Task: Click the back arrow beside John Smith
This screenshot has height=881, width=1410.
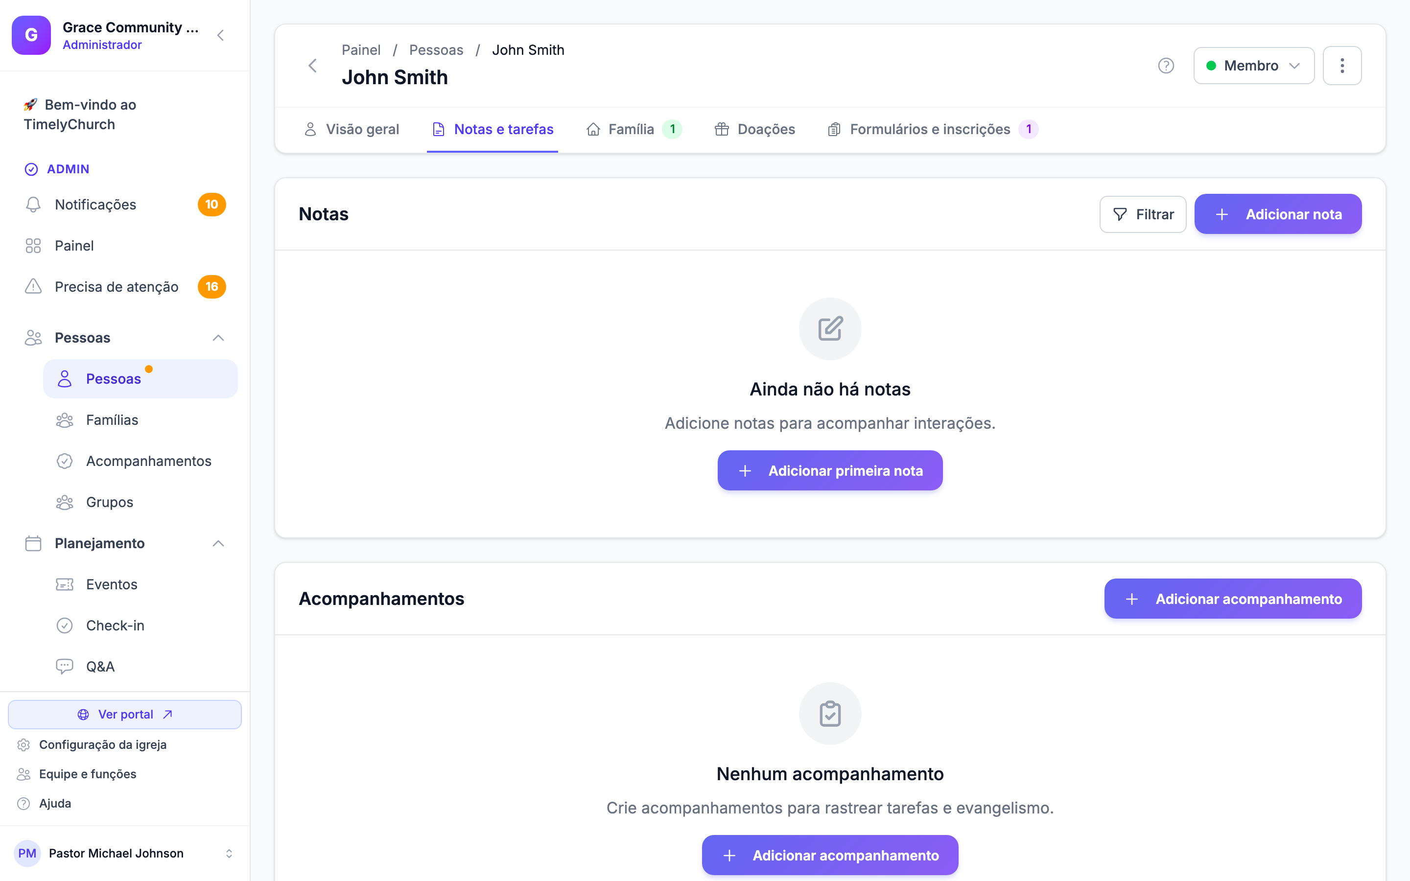Action: pyautogui.click(x=313, y=65)
